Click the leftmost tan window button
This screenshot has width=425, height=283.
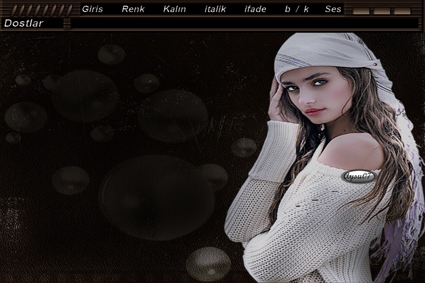[x=361, y=11]
